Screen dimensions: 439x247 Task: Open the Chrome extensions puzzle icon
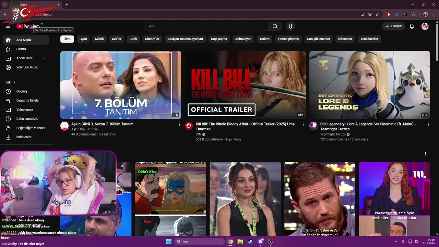point(414,14)
